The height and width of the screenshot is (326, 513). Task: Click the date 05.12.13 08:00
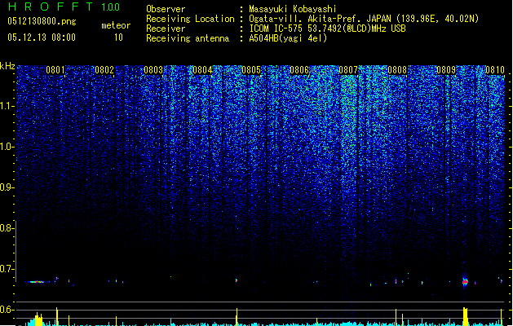point(42,37)
